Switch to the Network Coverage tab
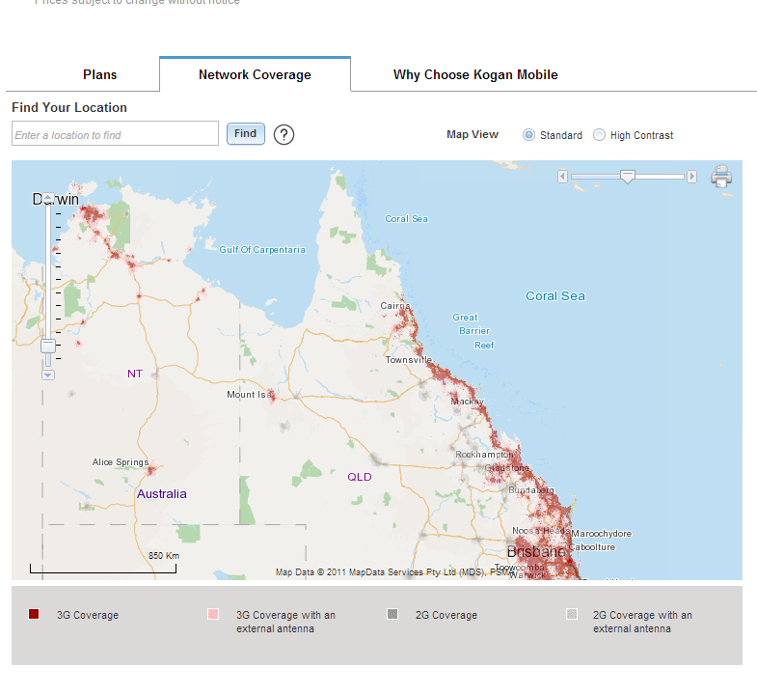 click(x=255, y=75)
